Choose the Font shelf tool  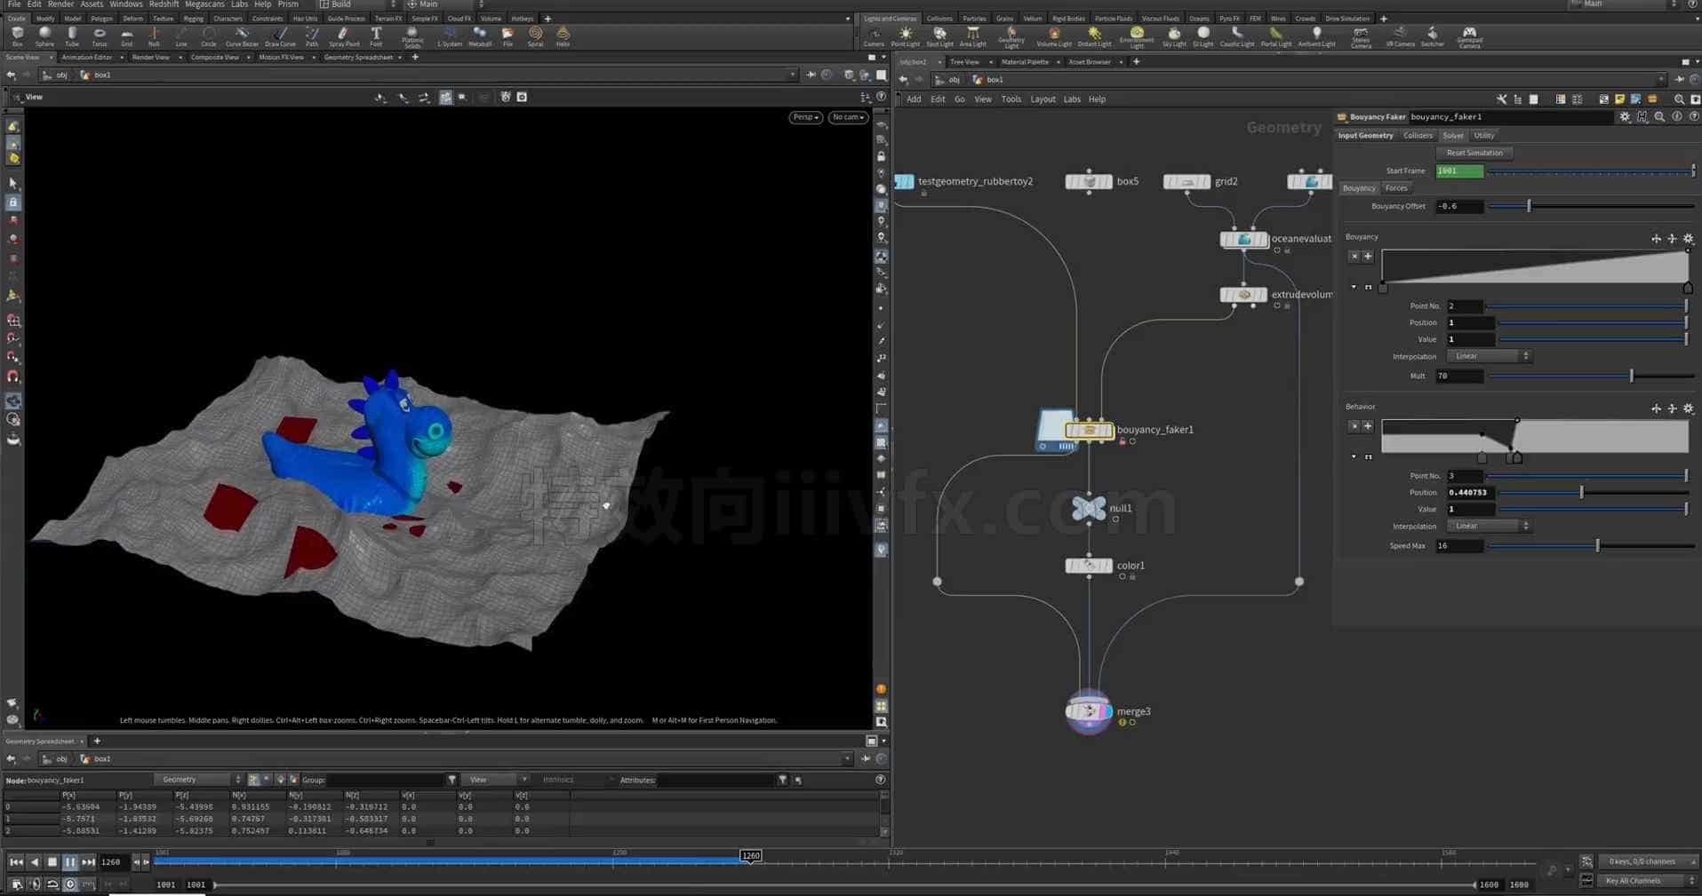376,36
